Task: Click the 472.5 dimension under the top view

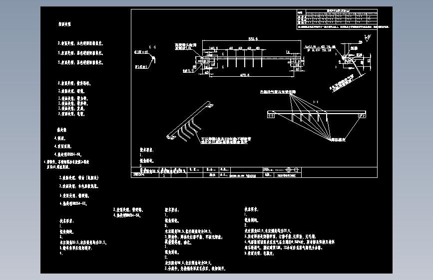Action: (x=245, y=75)
